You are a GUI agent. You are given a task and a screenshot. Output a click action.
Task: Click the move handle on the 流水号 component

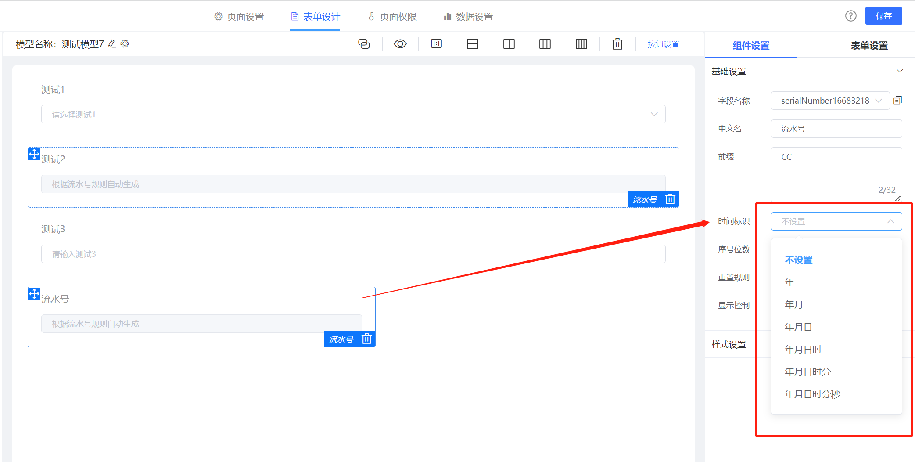(34, 293)
